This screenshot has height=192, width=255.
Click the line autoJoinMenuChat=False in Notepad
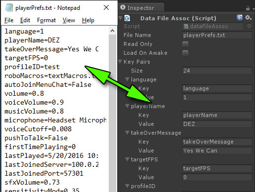[48, 84]
